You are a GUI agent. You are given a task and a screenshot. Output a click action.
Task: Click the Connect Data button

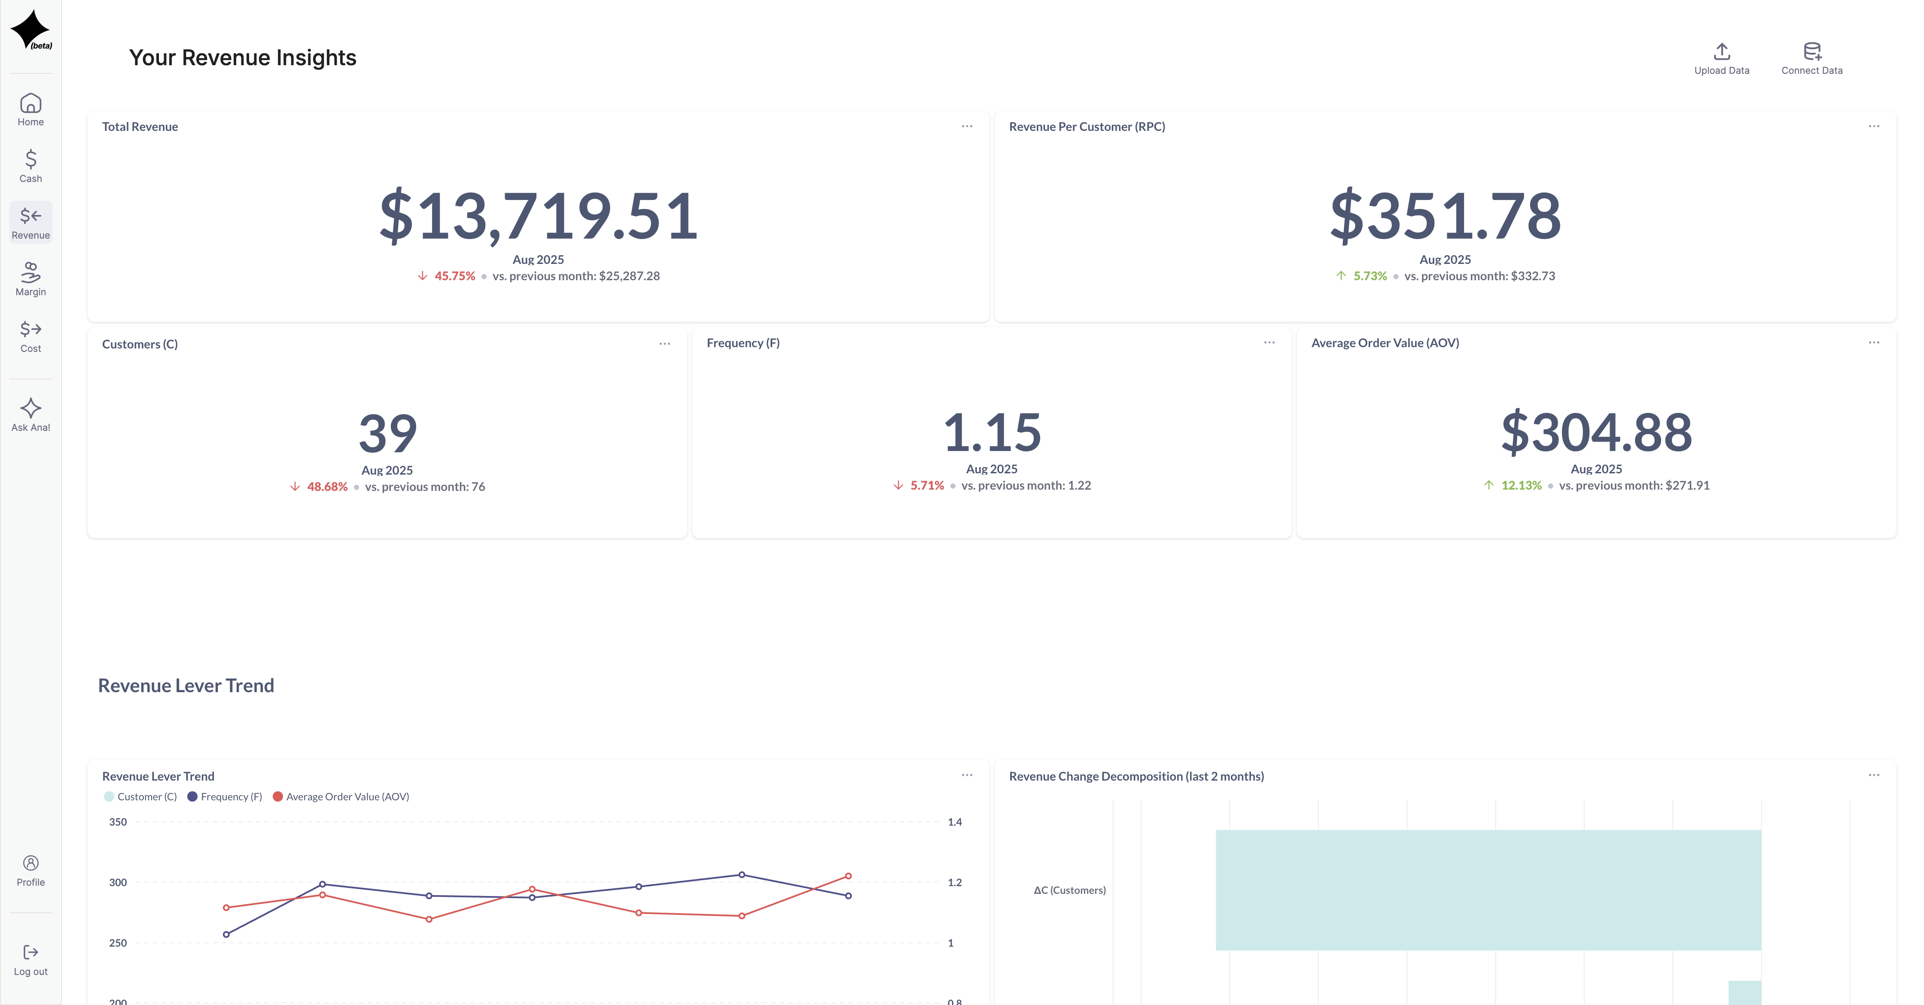(x=1811, y=58)
